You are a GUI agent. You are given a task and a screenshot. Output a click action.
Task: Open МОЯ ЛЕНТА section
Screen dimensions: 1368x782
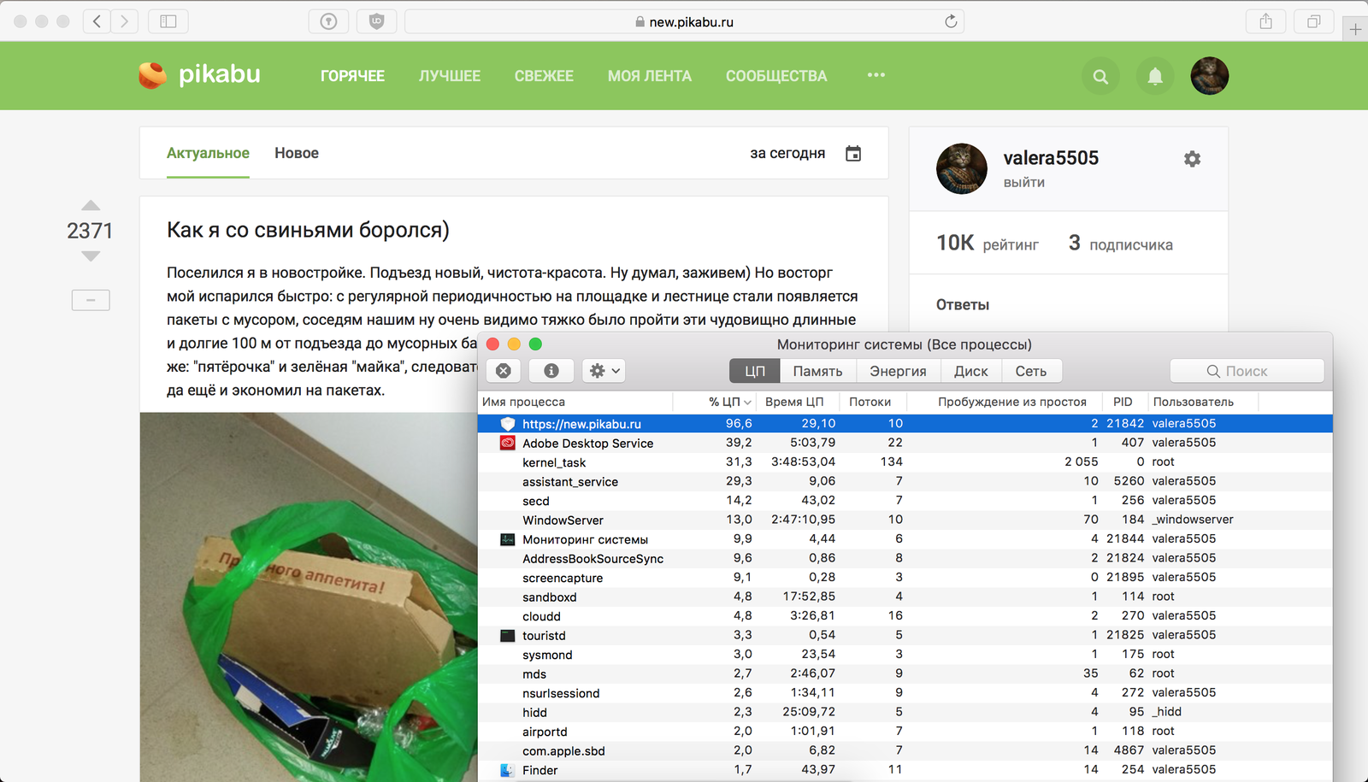[x=650, y=76]
